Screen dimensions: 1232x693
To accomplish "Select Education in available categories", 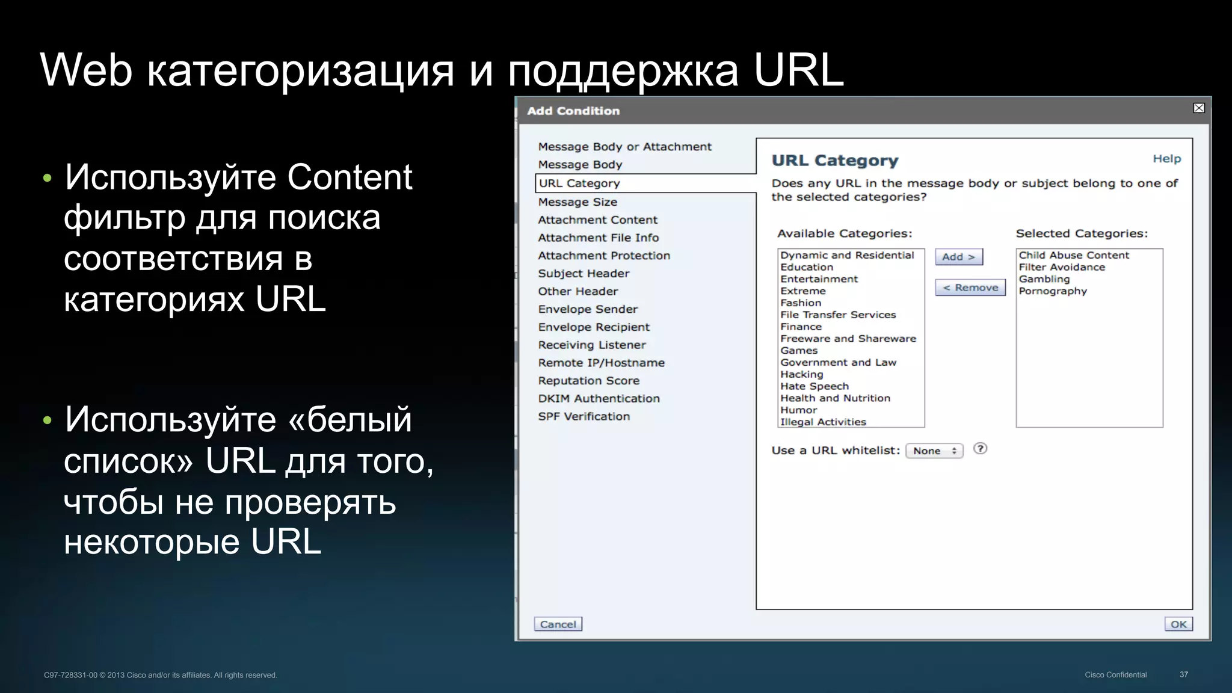I will tap(851, 267).
